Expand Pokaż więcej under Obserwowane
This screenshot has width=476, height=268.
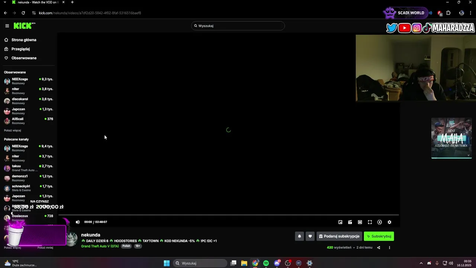(13, 131)
